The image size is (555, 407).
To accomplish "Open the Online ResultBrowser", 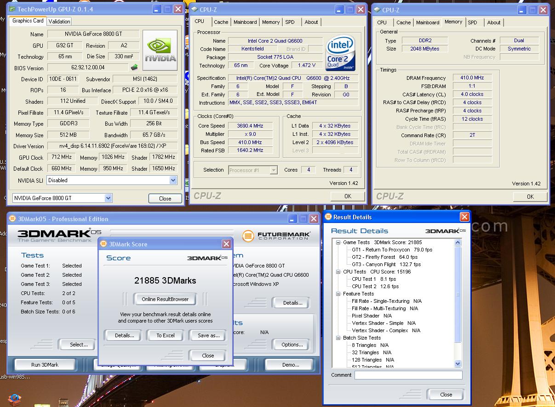I will pos(165,299).
